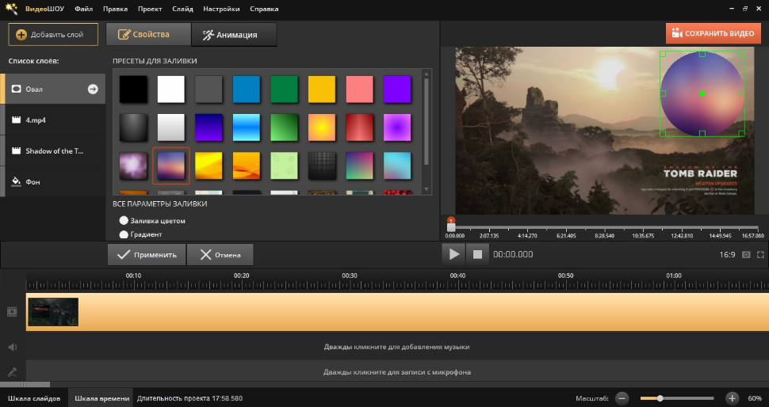Choose the red gradient preset
The image size is (769, 407).
tap(359, 127)
